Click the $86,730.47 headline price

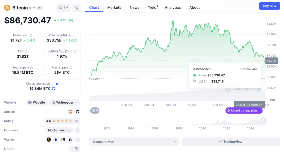[27, 20]
